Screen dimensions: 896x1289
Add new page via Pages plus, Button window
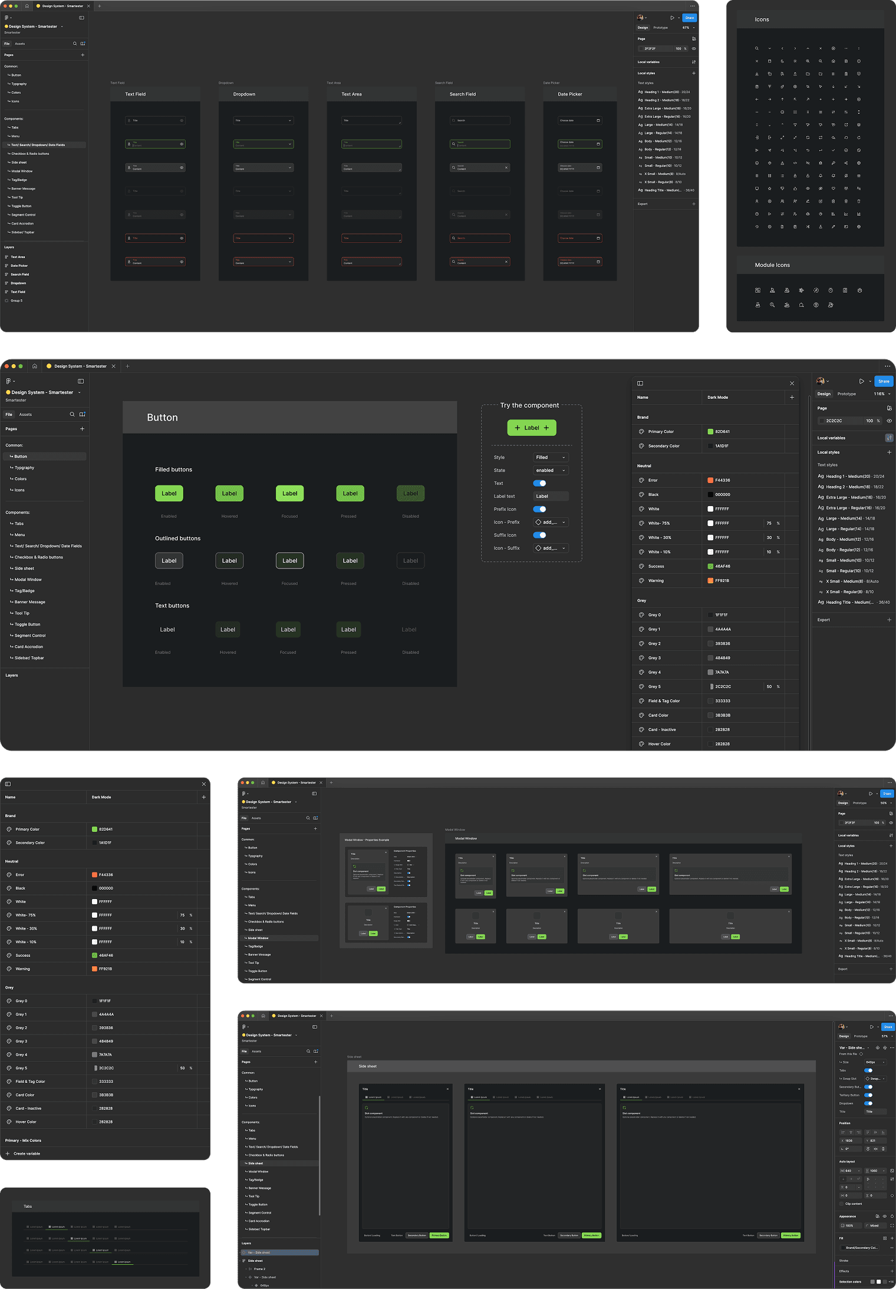[82, 429]
